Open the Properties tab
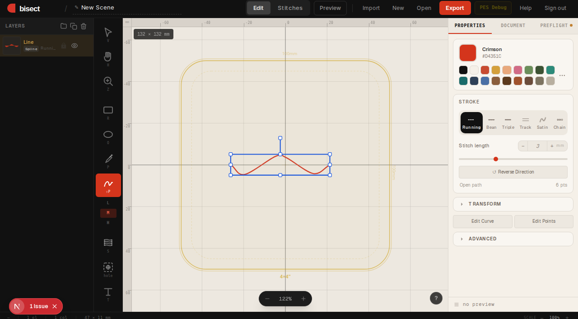 point(470,26)
